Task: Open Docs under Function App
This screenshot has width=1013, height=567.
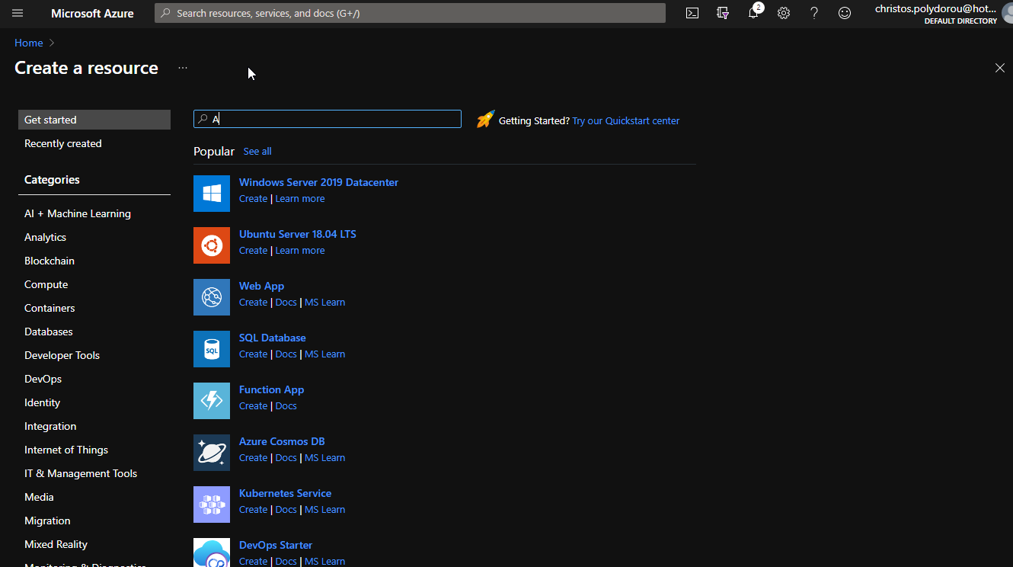Action: [286, 406]
